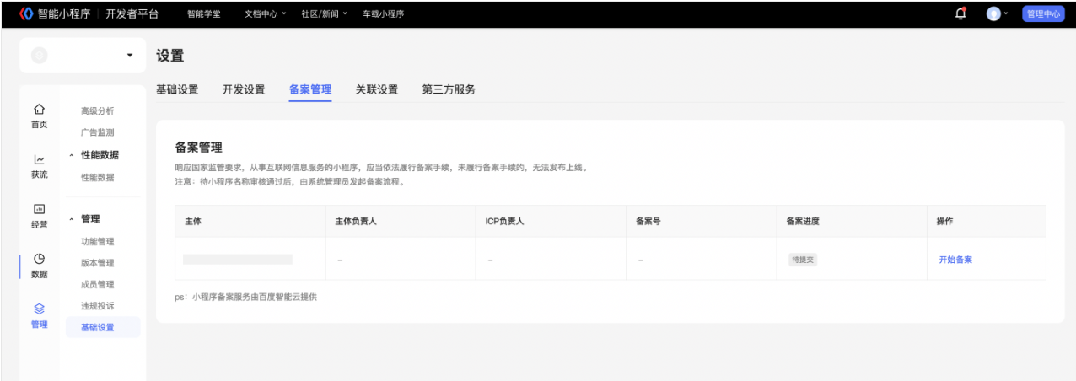The image size is (1076, 381).
Task: Open the notification bell
Action: tap(960, 13)
